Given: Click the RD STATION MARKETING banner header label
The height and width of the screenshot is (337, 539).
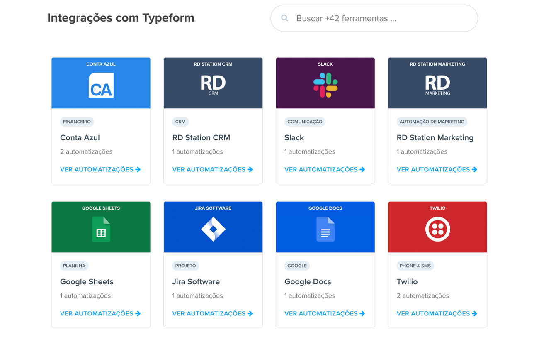Looking at the screenshot, I should click(437, 64).
